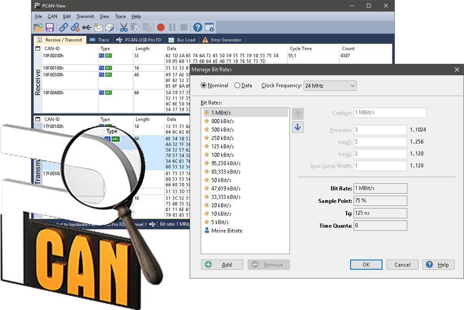Image resolution: width=464 pixels, height=310 pixels.
Task: Select 1 MBit/s in the bit rates list
Action: tap(246, 112)
